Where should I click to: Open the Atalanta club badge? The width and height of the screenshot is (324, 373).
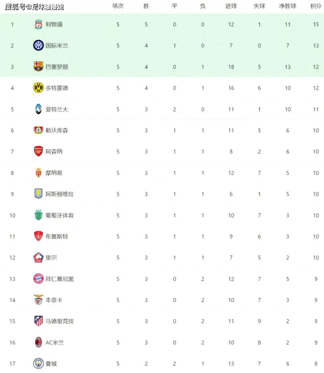pyautogui.click(x=38, y=109)
